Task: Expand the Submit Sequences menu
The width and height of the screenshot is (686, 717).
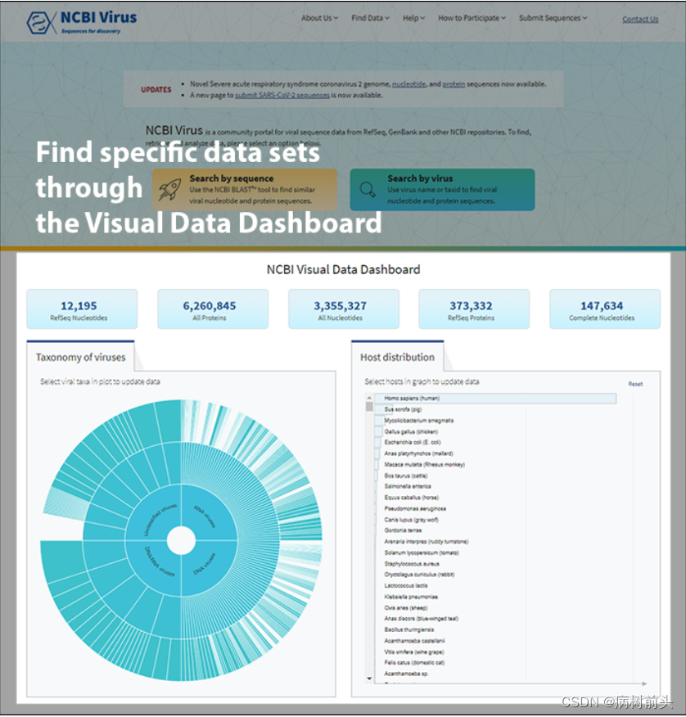Action: pyautogui.click(x=553, y=18)
